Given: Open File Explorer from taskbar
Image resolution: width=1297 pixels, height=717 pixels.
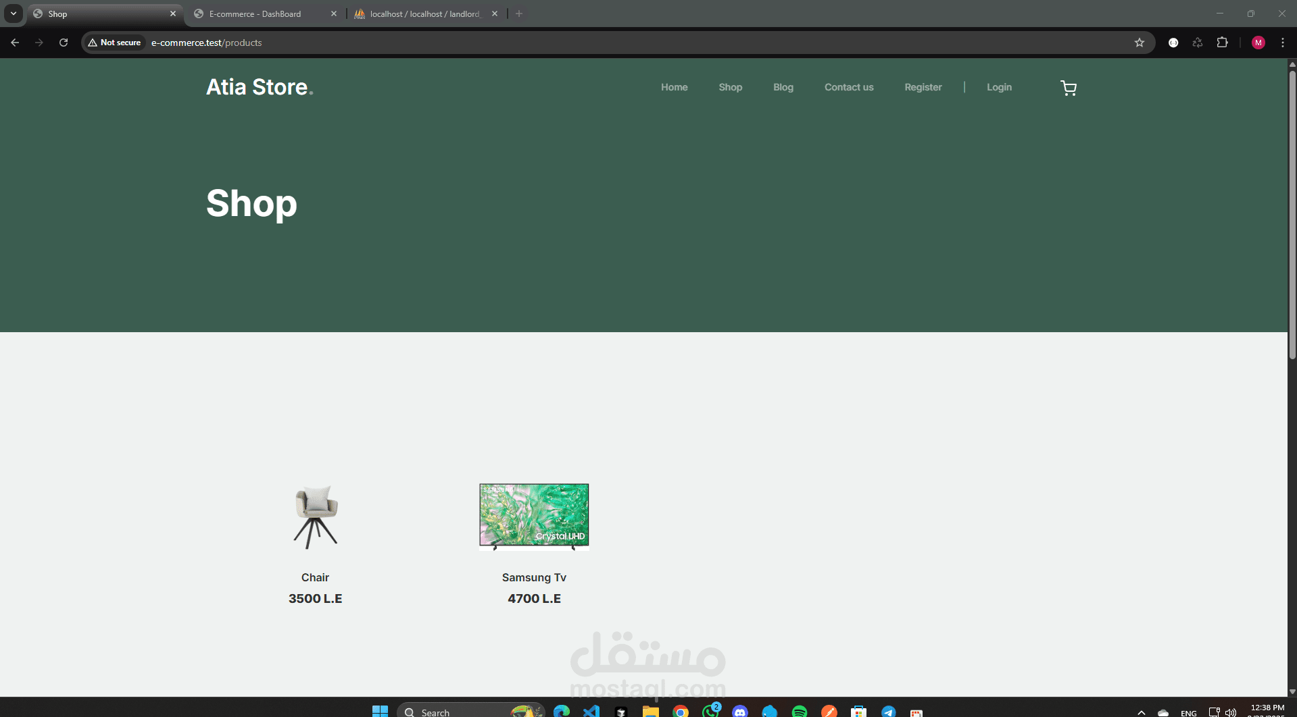Looking at the screenshot, I should [x=651, y=712].
